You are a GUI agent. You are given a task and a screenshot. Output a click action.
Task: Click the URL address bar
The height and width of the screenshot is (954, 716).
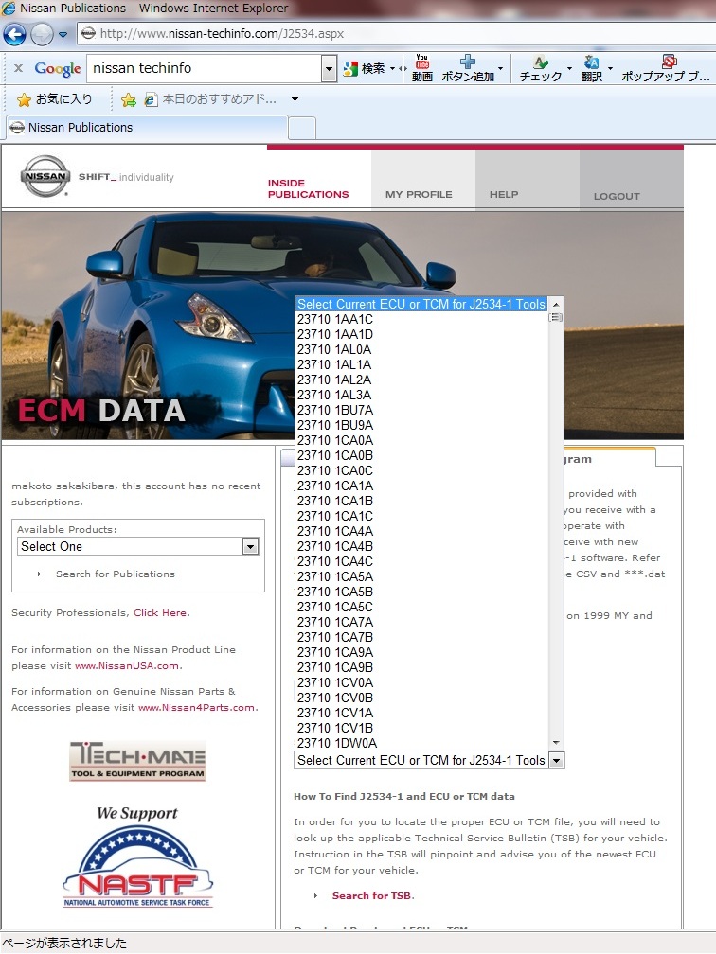coord(396,33)
